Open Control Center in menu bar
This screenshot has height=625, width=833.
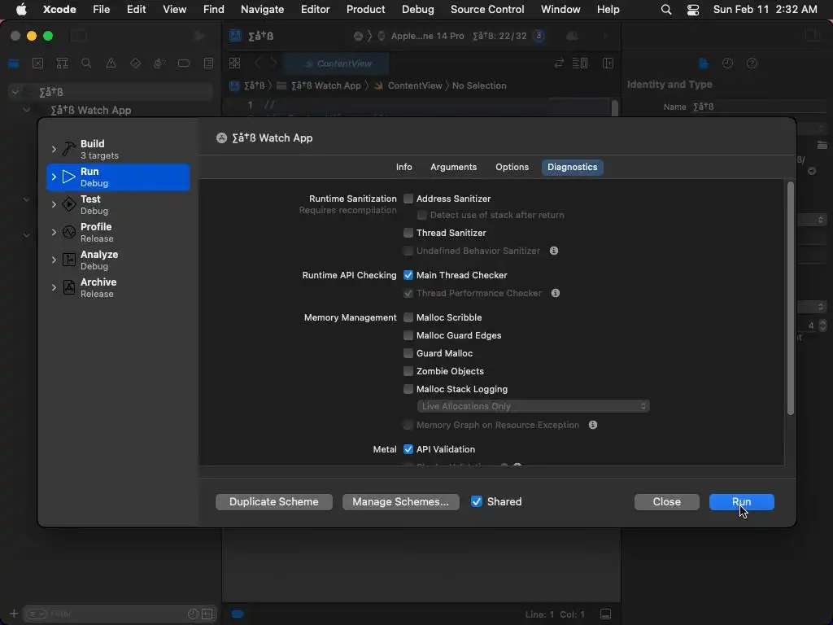point(693,10)
